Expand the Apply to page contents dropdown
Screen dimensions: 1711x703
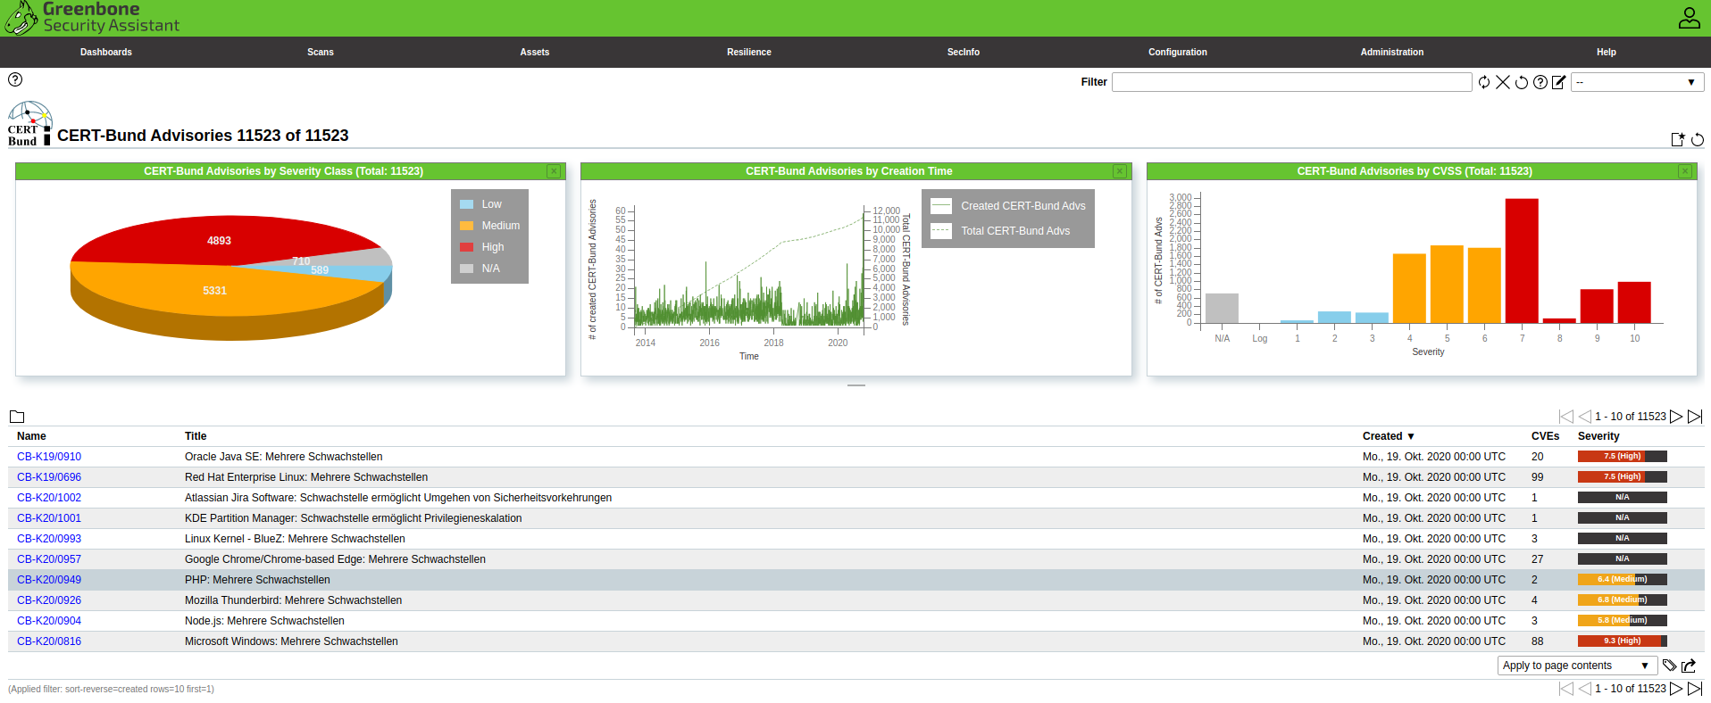pyautogui.click(x=1576, y=666)
